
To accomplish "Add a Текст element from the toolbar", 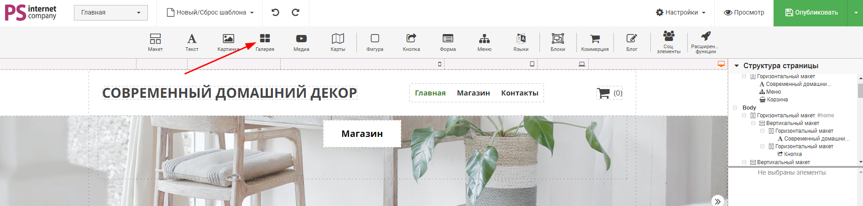I will tap(192, 42).
